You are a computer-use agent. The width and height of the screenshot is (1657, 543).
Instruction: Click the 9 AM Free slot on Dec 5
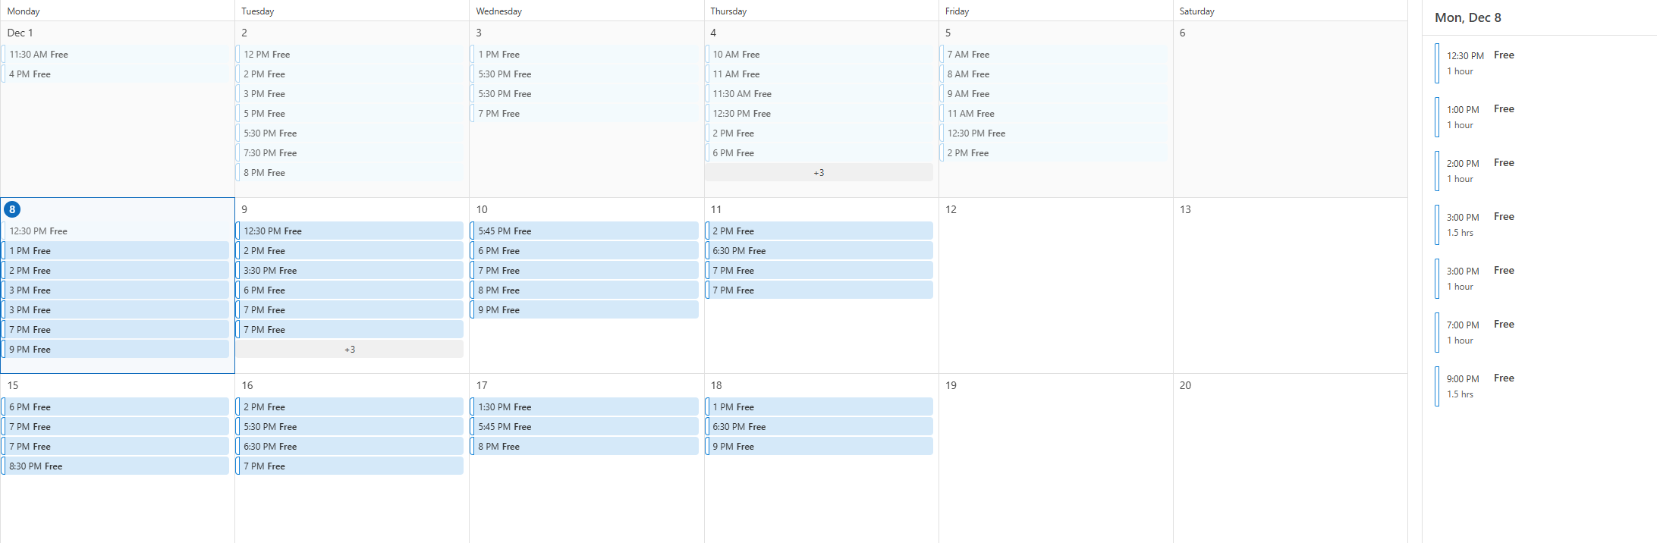pyautogui.click(x=1053, y=94)
